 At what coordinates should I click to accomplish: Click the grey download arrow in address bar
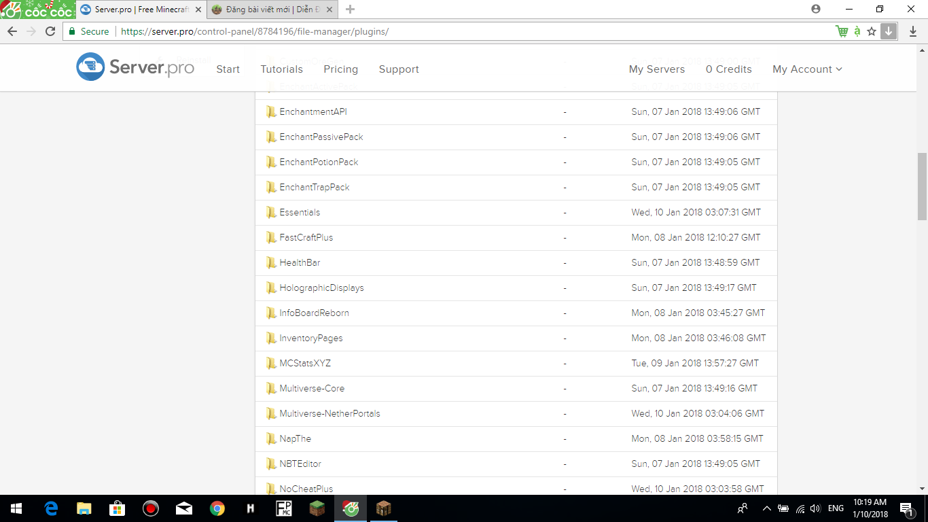click(x=889, y=31)
